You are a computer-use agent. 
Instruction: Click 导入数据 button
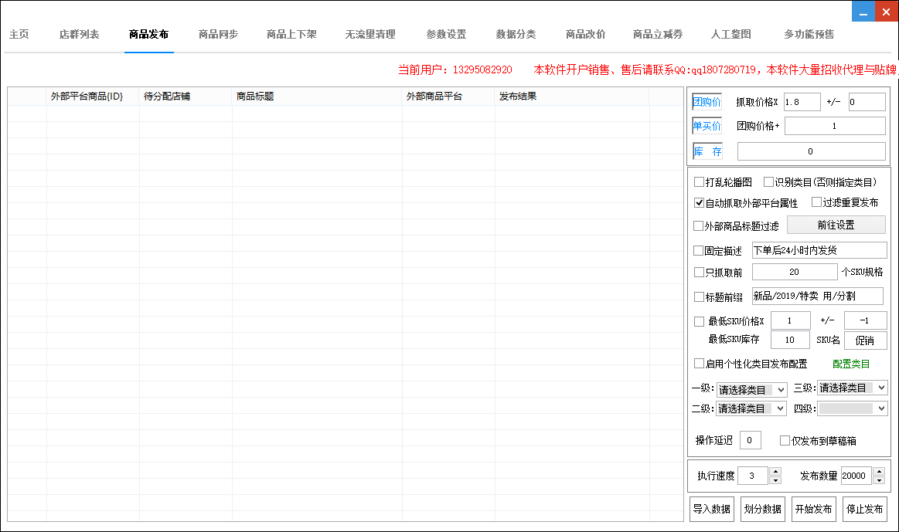[x=711, y=510]
